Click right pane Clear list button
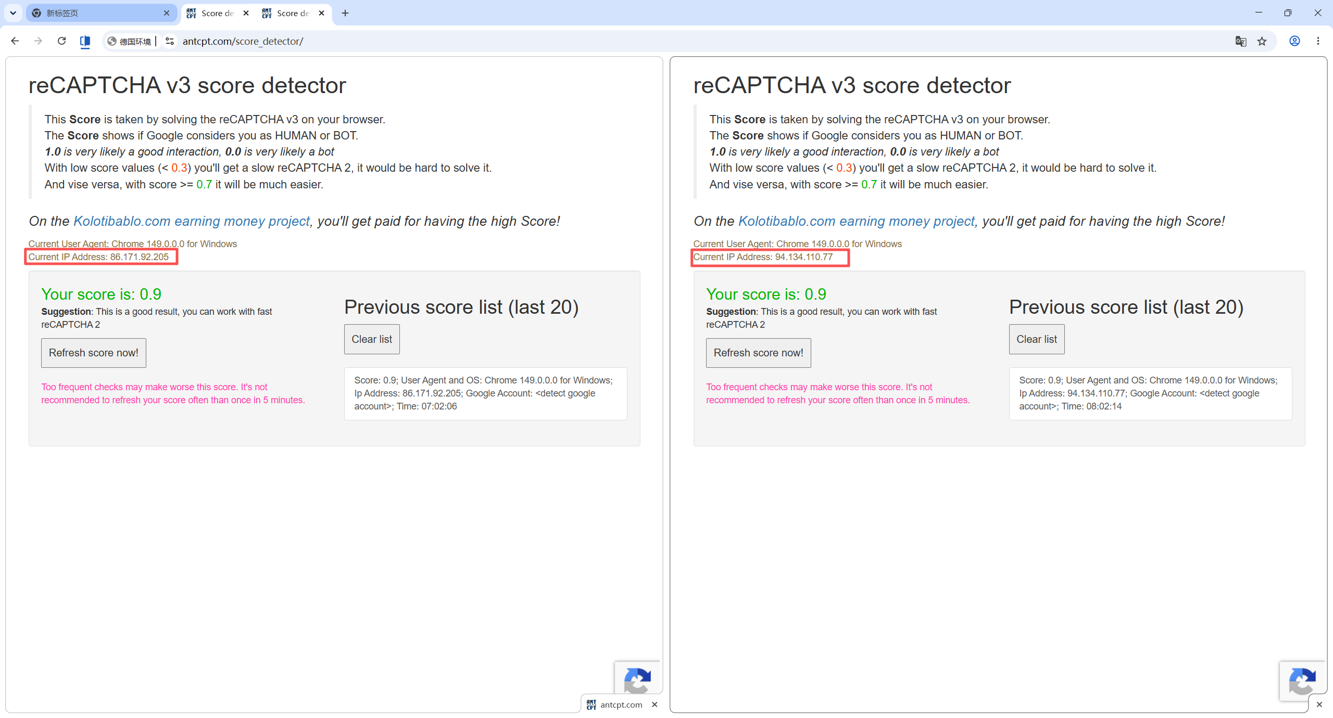The width and height of the screenshot is (1333, 718). click(1037, 339)
